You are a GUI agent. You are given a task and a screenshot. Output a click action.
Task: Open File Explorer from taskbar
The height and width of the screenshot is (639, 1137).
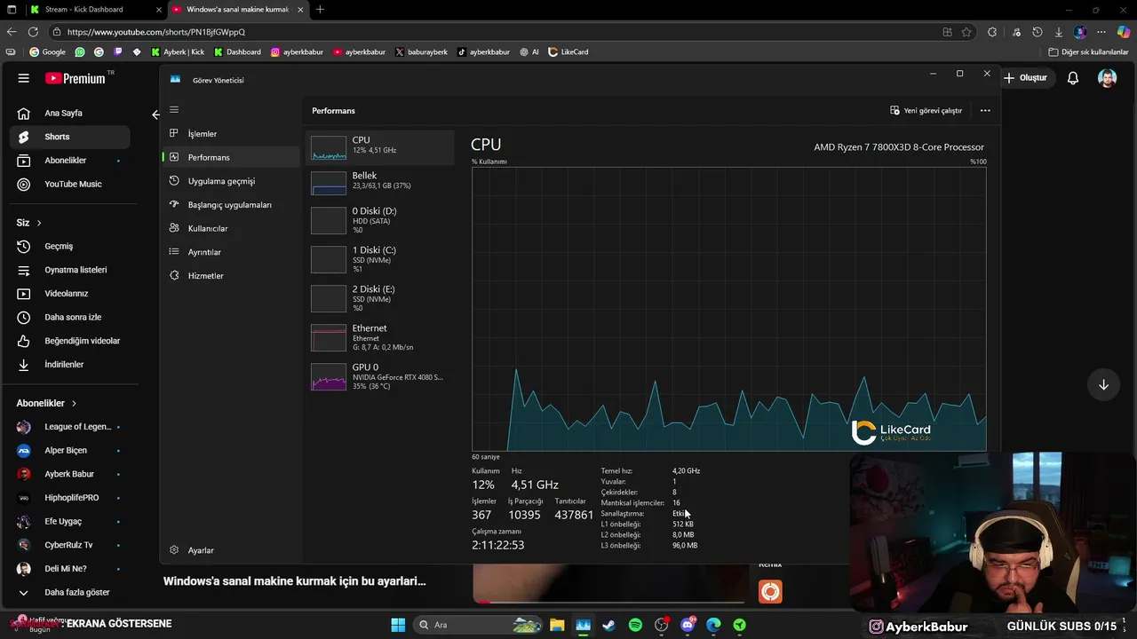(x=557, y=625)
